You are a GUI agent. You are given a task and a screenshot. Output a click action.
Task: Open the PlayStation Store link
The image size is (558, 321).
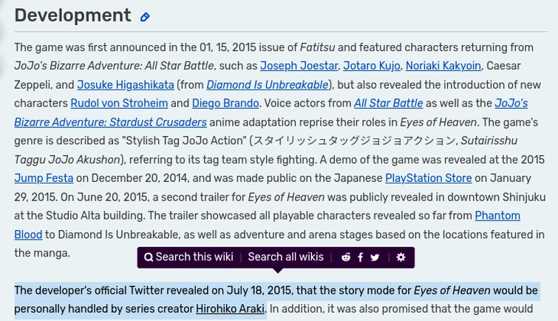coord(428,178)
